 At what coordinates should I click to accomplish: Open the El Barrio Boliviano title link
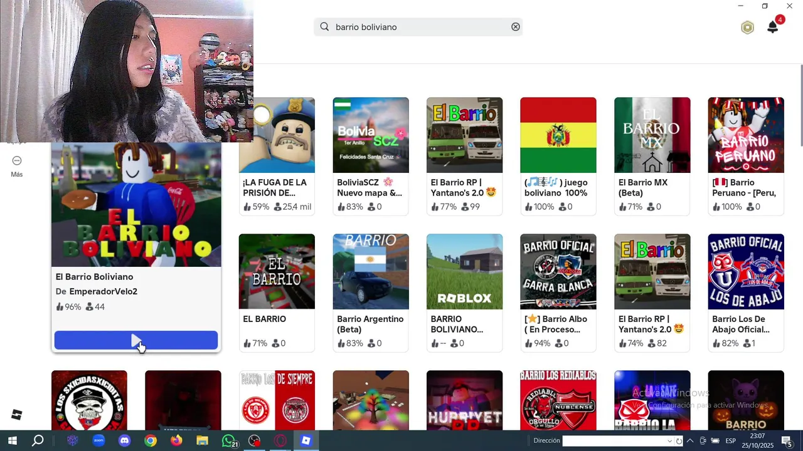[x=94, y=277]
